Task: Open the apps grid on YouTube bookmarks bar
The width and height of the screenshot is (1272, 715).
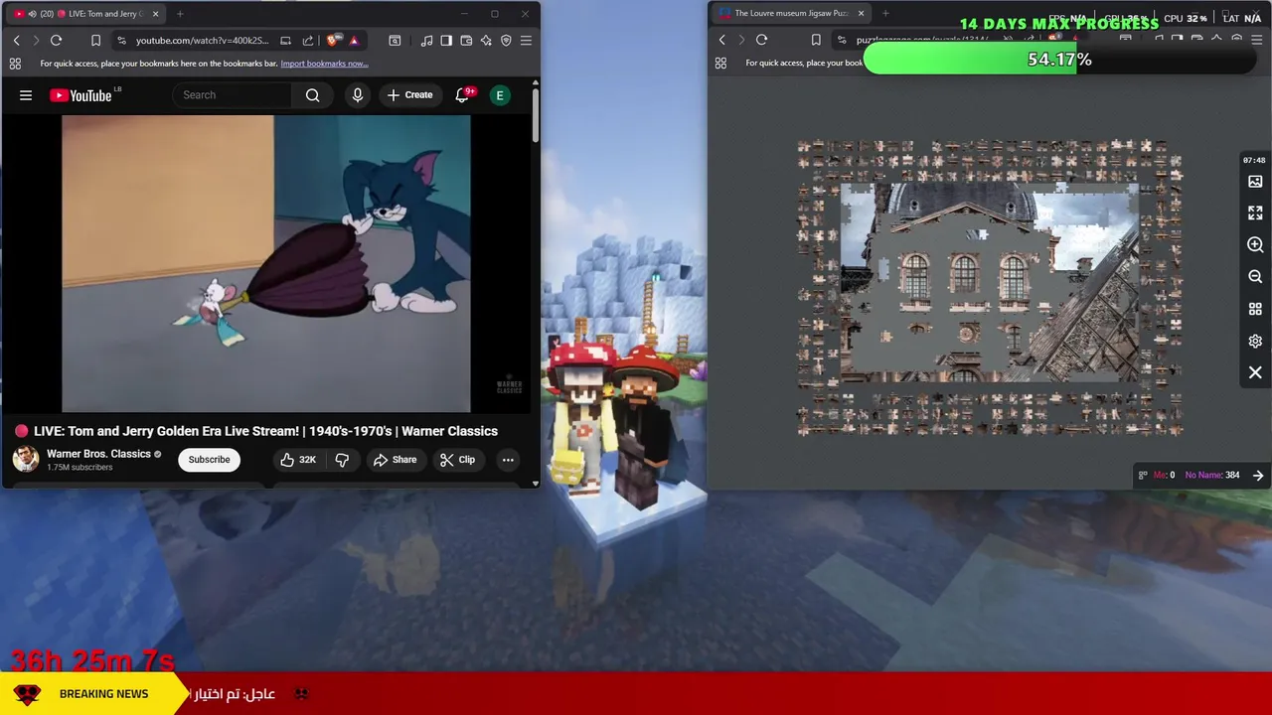Action: point(15,64)
